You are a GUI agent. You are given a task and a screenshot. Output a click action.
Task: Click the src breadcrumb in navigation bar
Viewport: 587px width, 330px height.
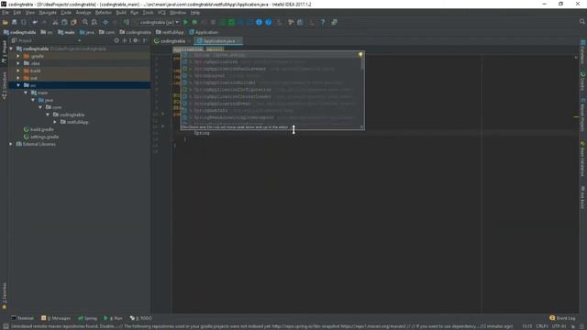47,33
